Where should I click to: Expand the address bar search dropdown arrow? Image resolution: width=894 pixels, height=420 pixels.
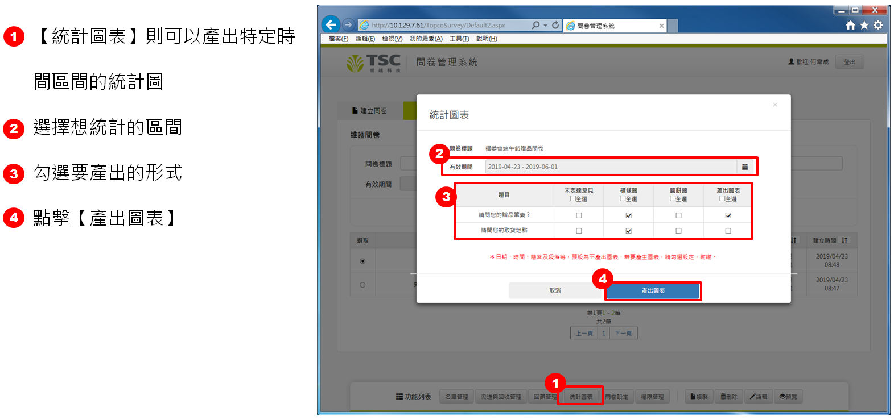tap(545, 25)
